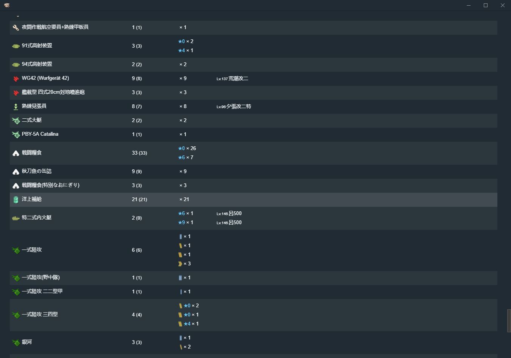This screenshot has height=358, width=511.
Task: Click the lookout icon beside 熟練見張員
Action: click(x=16, y=107)
